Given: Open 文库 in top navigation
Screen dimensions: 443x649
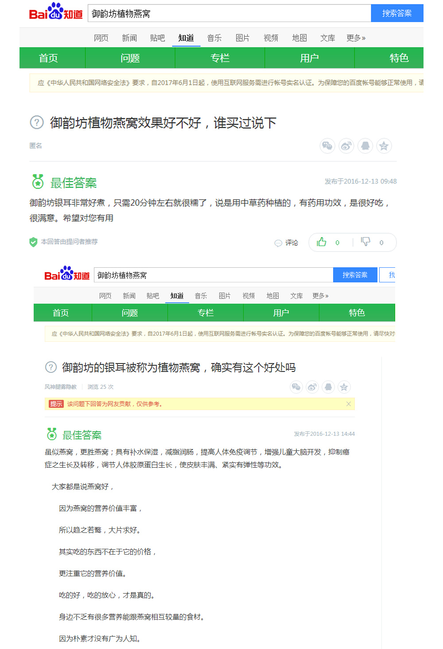Looking at the screenshot, I should (328, 38).
